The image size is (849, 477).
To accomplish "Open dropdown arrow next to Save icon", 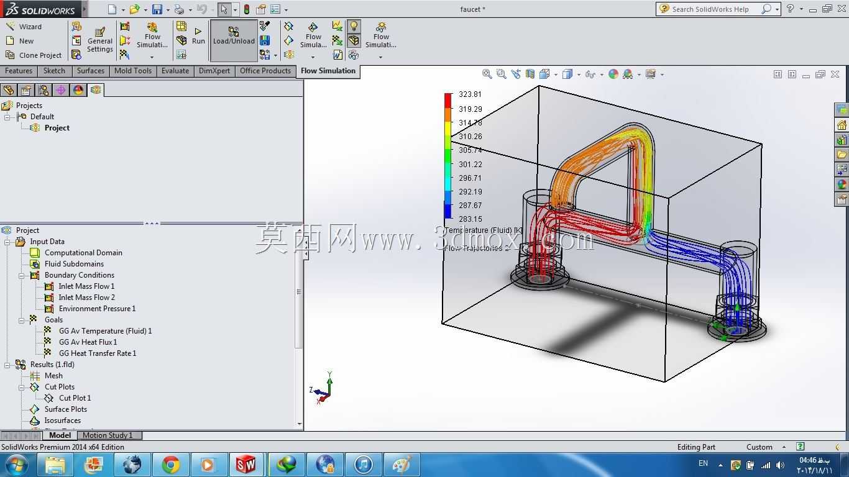I will (168, 10).
